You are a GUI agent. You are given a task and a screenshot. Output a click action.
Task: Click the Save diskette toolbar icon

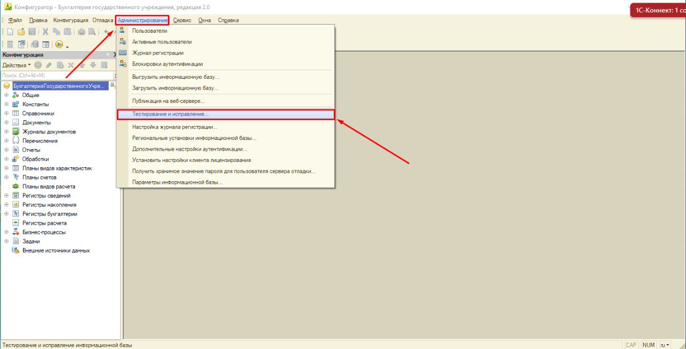[32, 32]
